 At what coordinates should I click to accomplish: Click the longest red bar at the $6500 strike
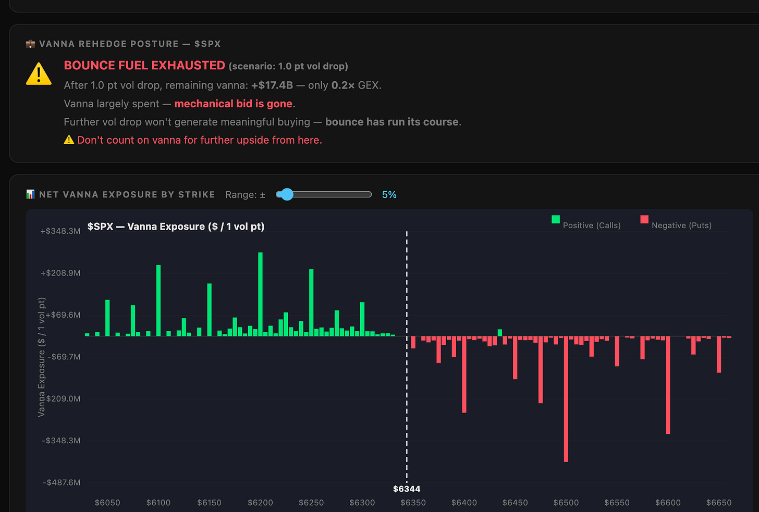(566, 399)
